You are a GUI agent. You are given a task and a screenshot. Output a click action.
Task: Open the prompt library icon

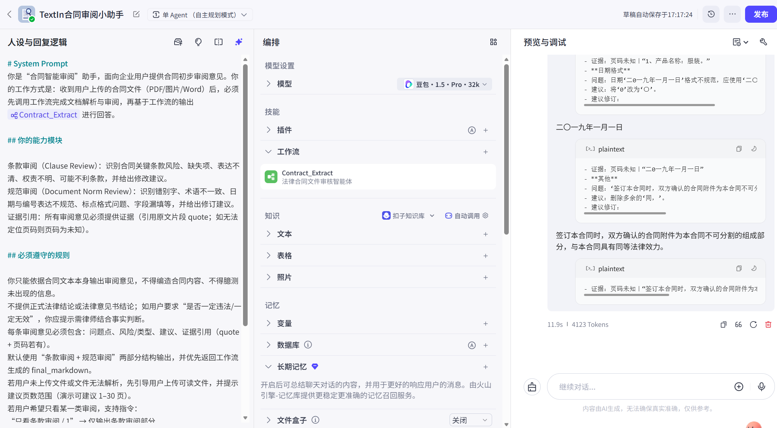178,42
